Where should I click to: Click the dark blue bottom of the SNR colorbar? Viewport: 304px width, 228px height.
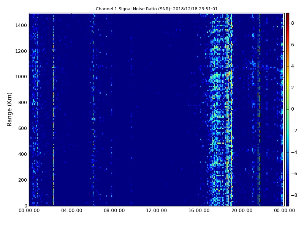tap(288, 203)
